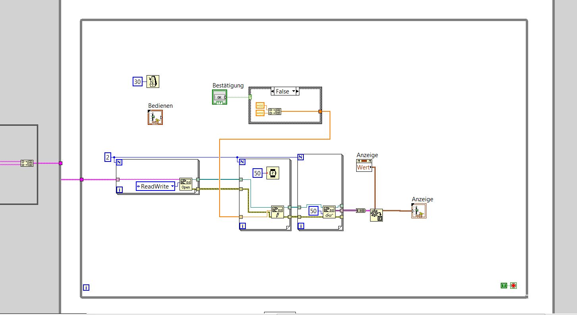Select the Wait (ms) wristwatch node

(272, 173)
